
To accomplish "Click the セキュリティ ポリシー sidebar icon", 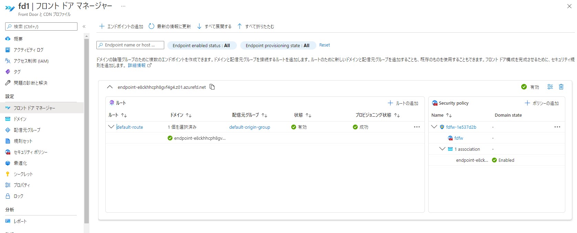I will [8, 152].
